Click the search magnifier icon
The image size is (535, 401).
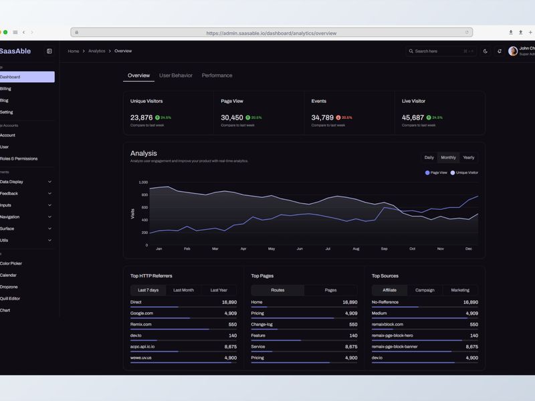point(411,51)
